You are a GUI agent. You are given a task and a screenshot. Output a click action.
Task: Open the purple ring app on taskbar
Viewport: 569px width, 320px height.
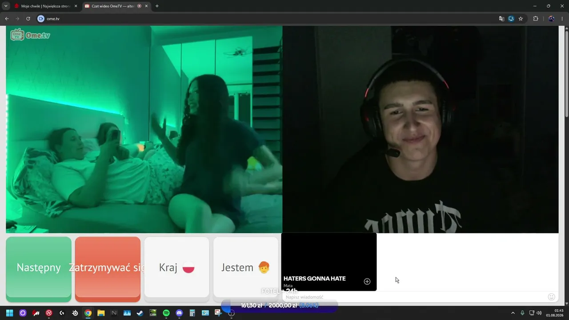(23, 313)
